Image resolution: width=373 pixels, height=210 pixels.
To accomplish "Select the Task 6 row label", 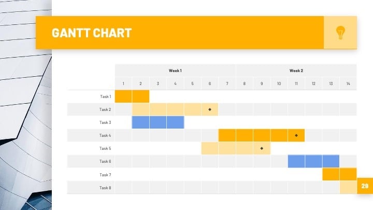I will click(105, 161).
